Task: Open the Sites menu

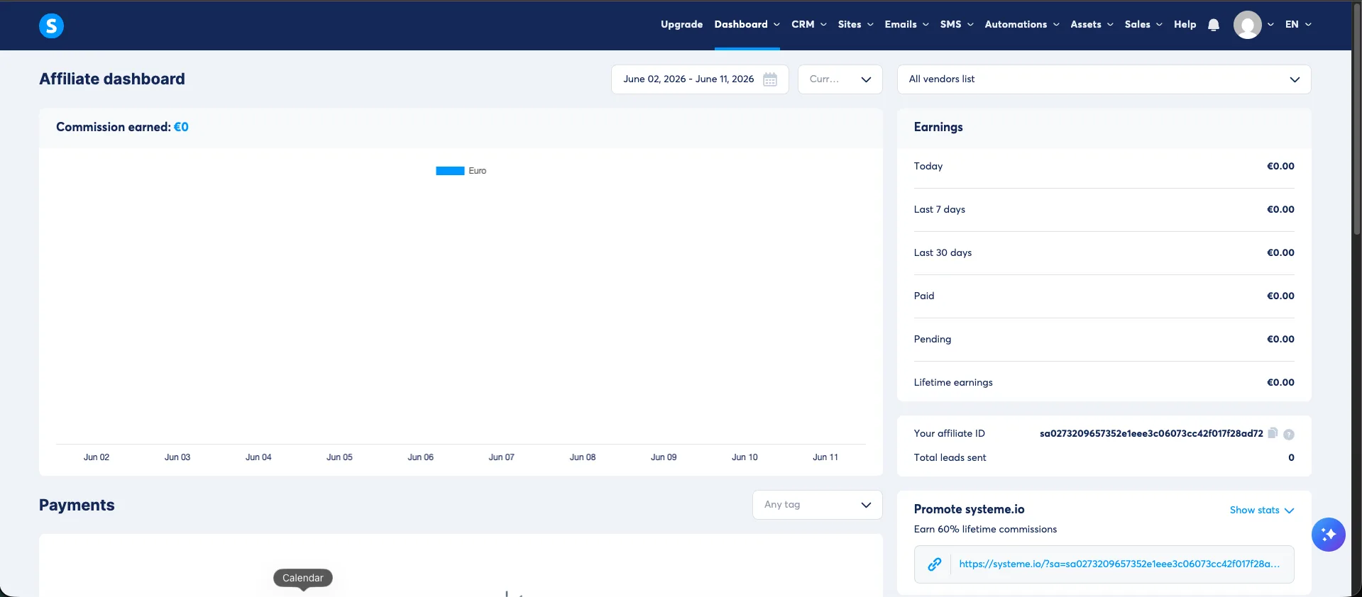Action: pos(855,24)
